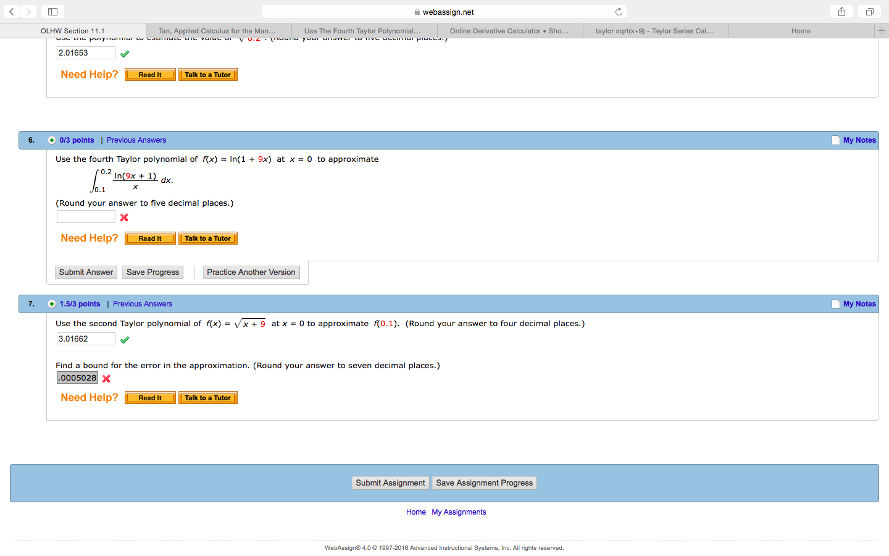The height and width of the screenshot is (556, 889).
Task: Click the green checkmark beside answer 2.01653
Action: (x=125, y=54)
